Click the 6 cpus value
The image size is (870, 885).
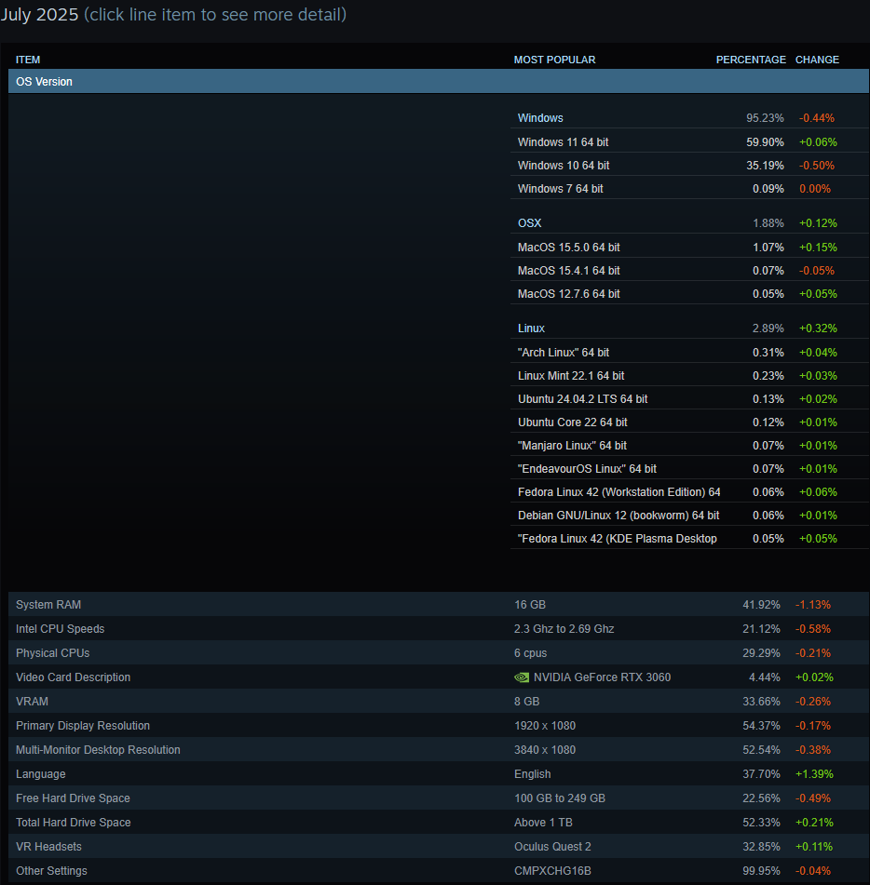[x=530, y=653]
